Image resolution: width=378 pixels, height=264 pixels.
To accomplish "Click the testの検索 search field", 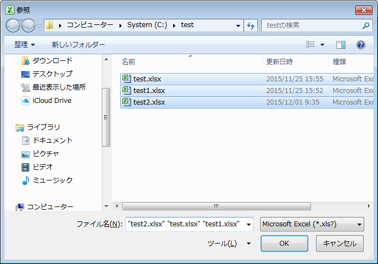I will 311,25.
